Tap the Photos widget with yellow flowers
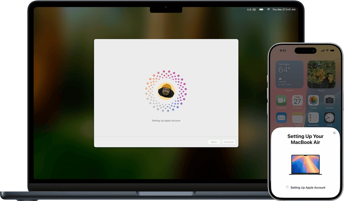 tap(321, 74)
